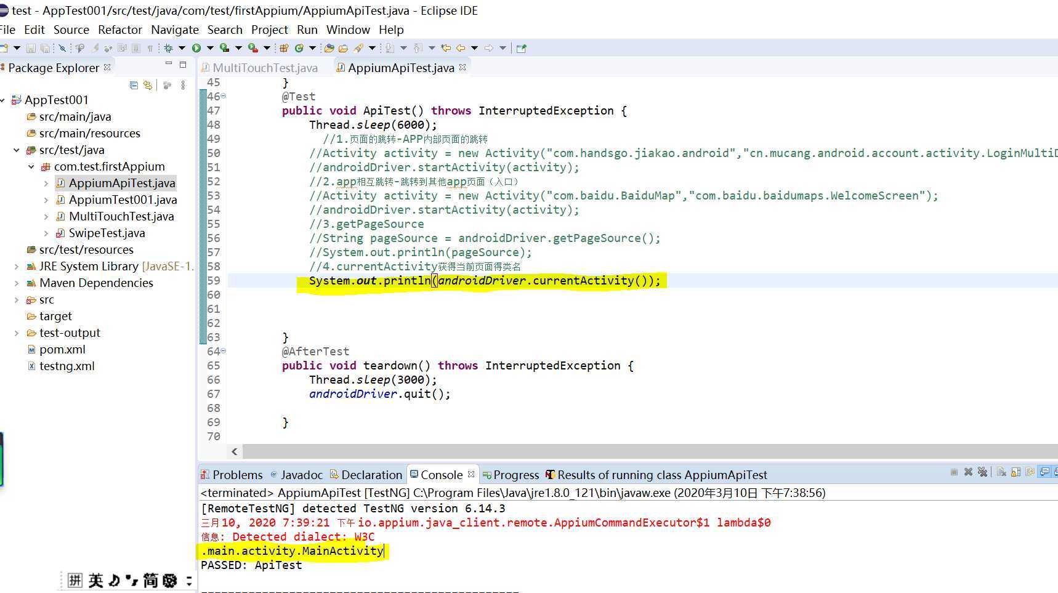Toggle Word Wrap in Console toolbar
The height and width of the screenshot is (593, 1058).
point(1030,472)
